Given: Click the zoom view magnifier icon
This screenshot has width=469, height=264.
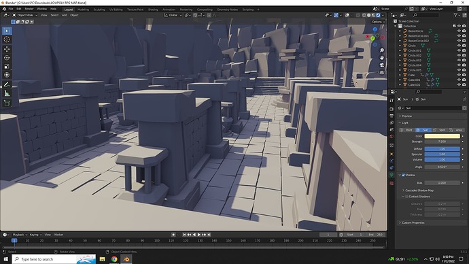Looking at the screenshot, I should [x=382, y=50].
